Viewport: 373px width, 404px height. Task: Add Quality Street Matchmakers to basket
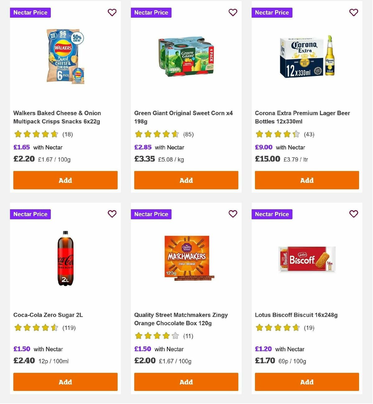click(x=186, y=382)
